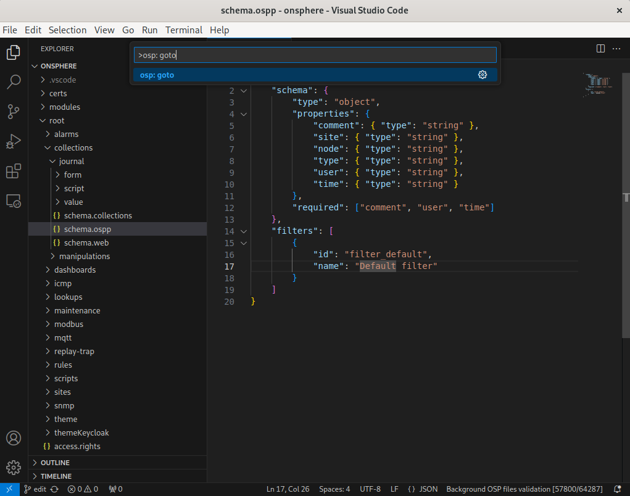Configure keybinding gear for osp: goto
Image resolution: width=630 pixels, height=496 pixels.
click(x=483, y=75)
